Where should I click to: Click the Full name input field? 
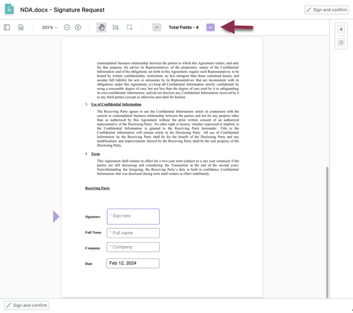(133, 233)
